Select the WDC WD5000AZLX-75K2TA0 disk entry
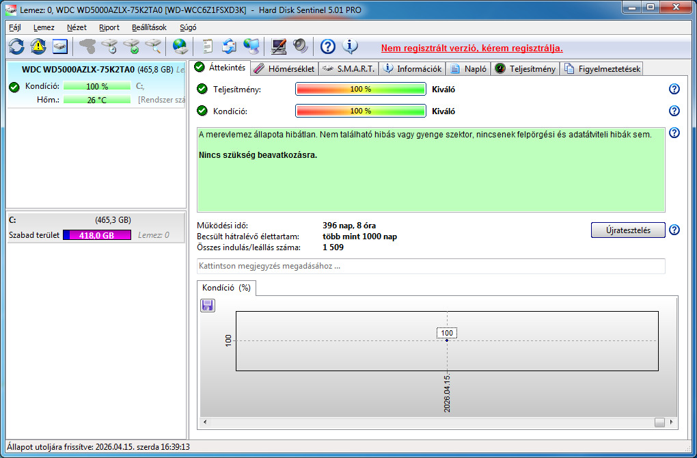Viewport: 697px width, 458px height. click(96, 85)
